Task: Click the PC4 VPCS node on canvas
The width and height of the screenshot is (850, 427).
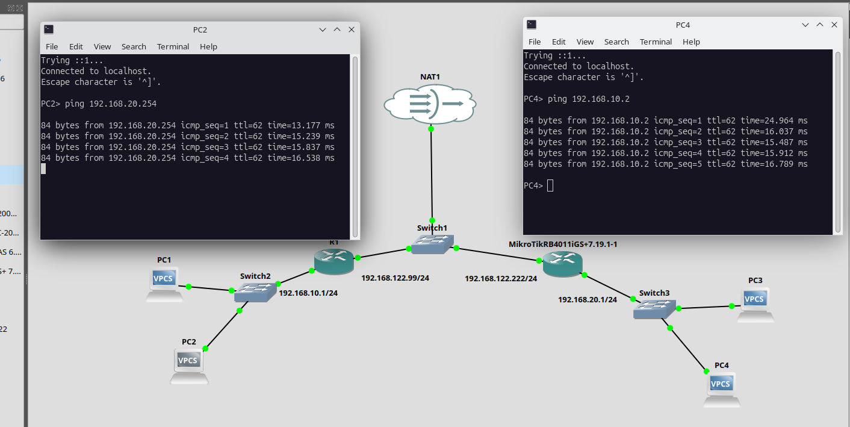Action: point(721,388)
